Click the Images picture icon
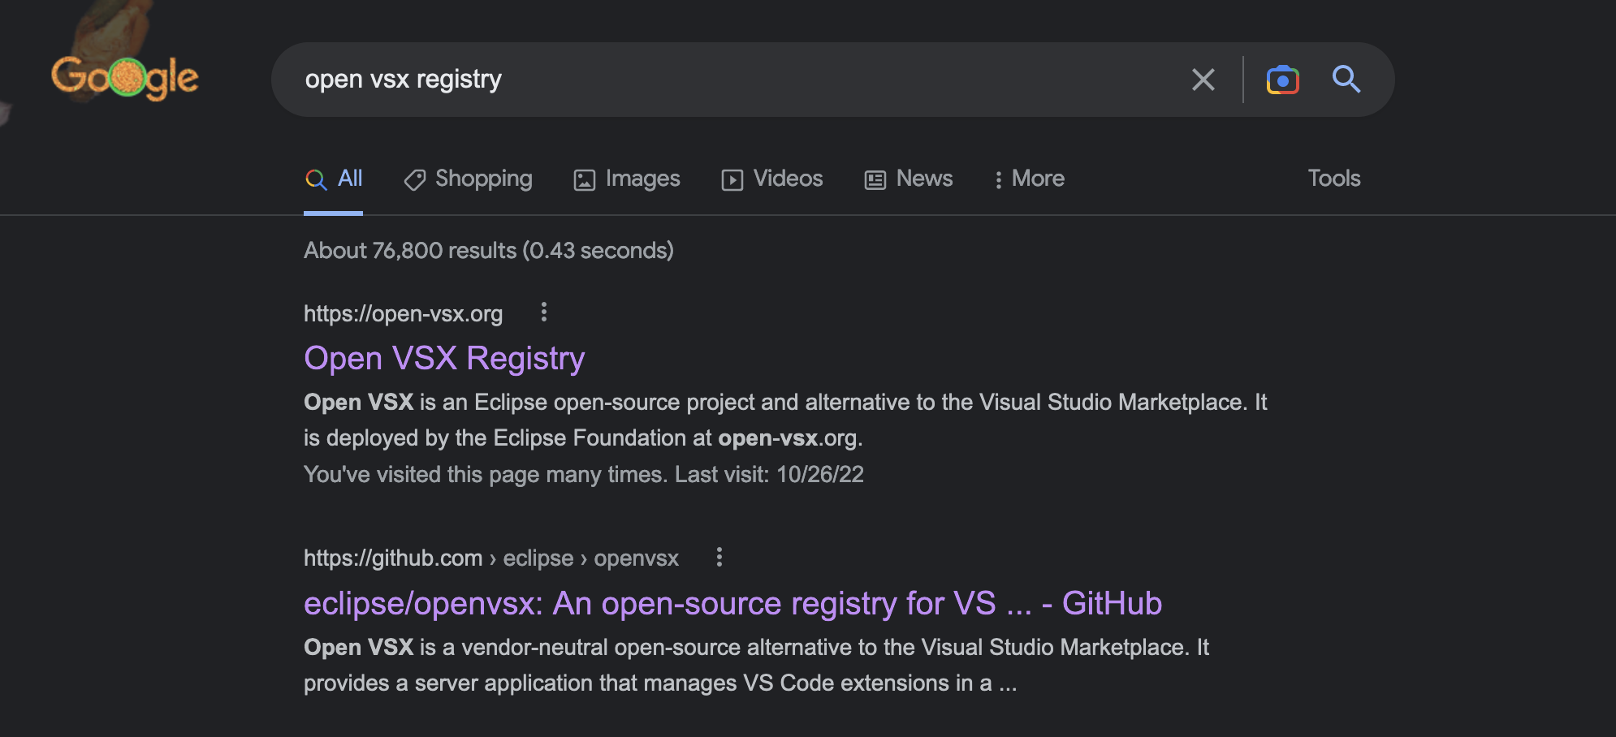Image resolution: width=1616 pixels, height=737 pixels. click(x=584, y=179)
